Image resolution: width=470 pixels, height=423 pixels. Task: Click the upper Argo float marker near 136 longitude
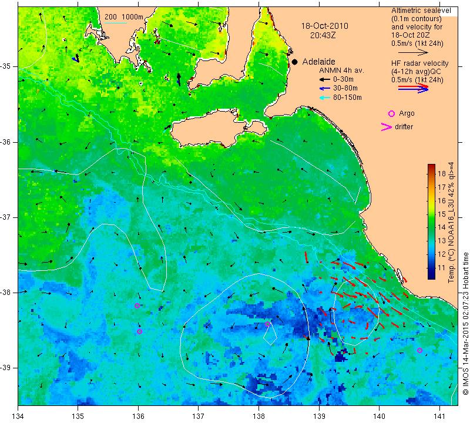pos(137,305)
